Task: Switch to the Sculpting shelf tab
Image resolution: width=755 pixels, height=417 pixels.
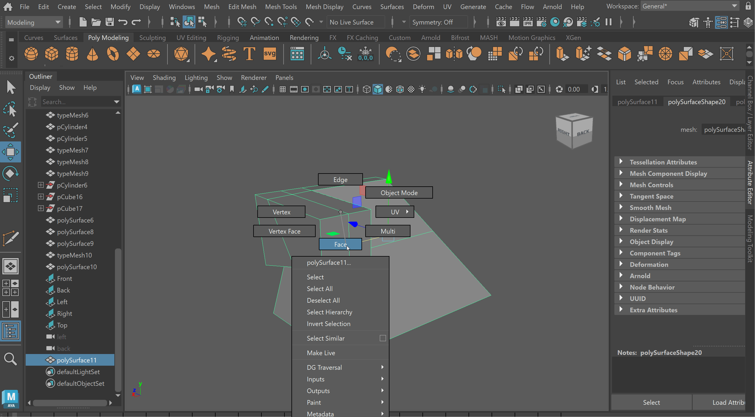Action: click(152, 38)
